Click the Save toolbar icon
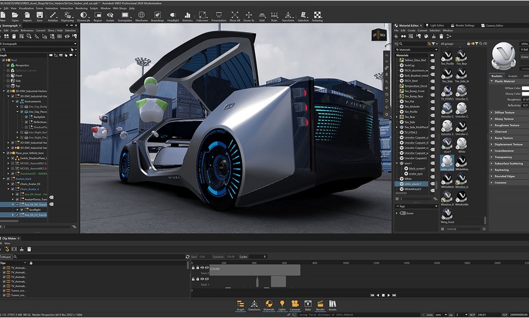529x318 pixels. coord(40,15)
